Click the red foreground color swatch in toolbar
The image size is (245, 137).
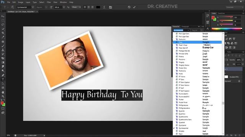pos(2,103)
